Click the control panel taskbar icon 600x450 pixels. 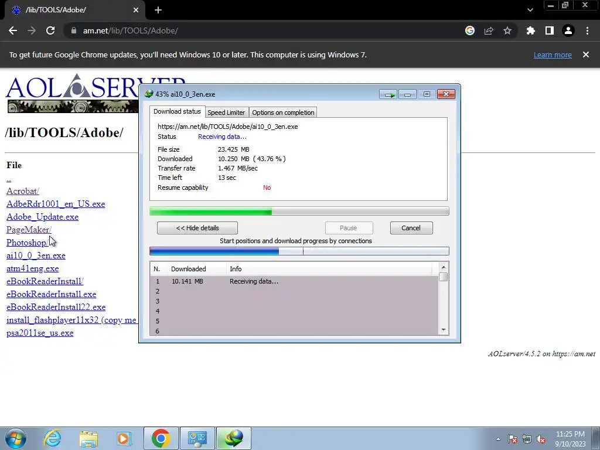coord(197,438)
